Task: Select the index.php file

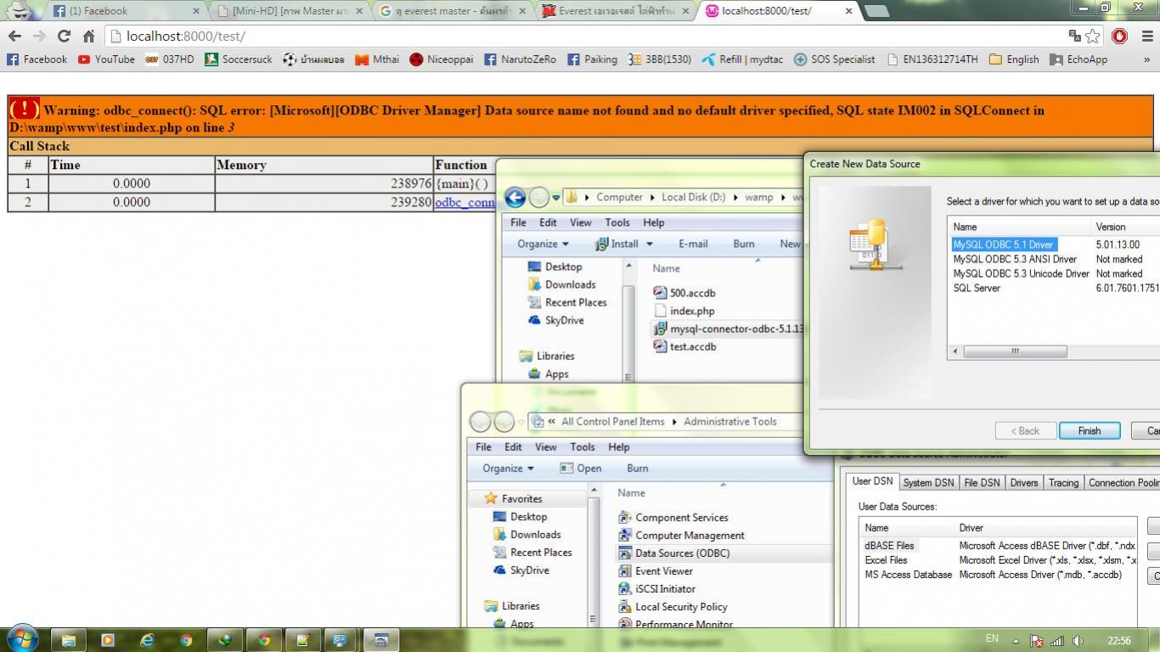Action: coord(684,311)
